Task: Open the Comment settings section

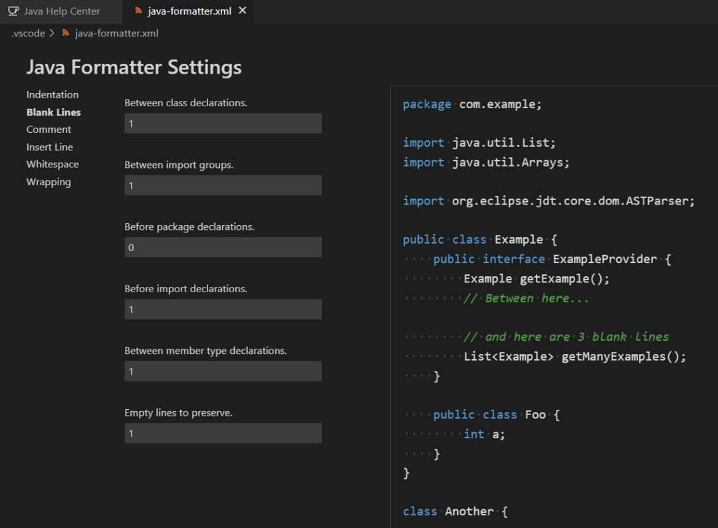Action: click(x=48, y=129)
